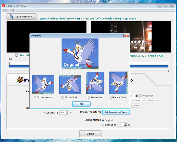Check the Rotate CW option
177x142 pixels.
click(x=89, y=97)
